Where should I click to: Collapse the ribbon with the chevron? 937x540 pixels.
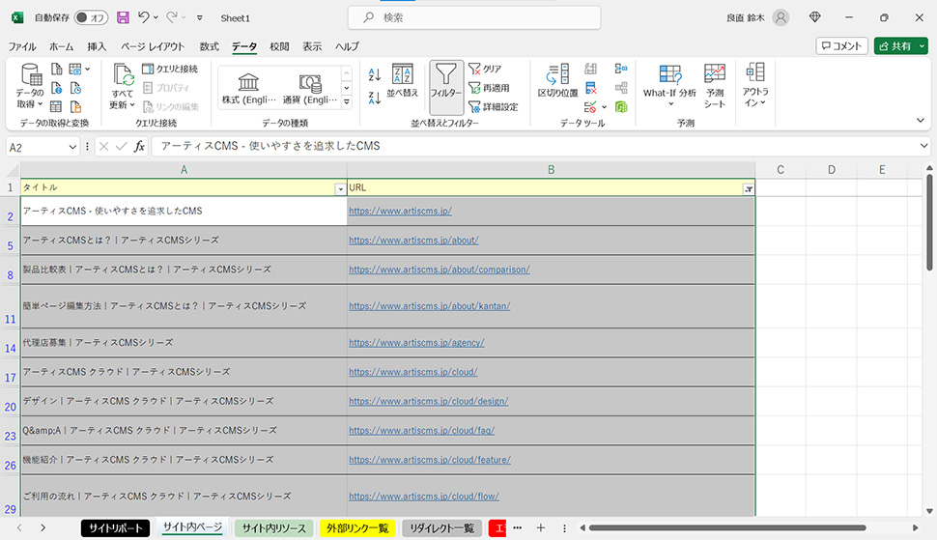tap(921, 121)
